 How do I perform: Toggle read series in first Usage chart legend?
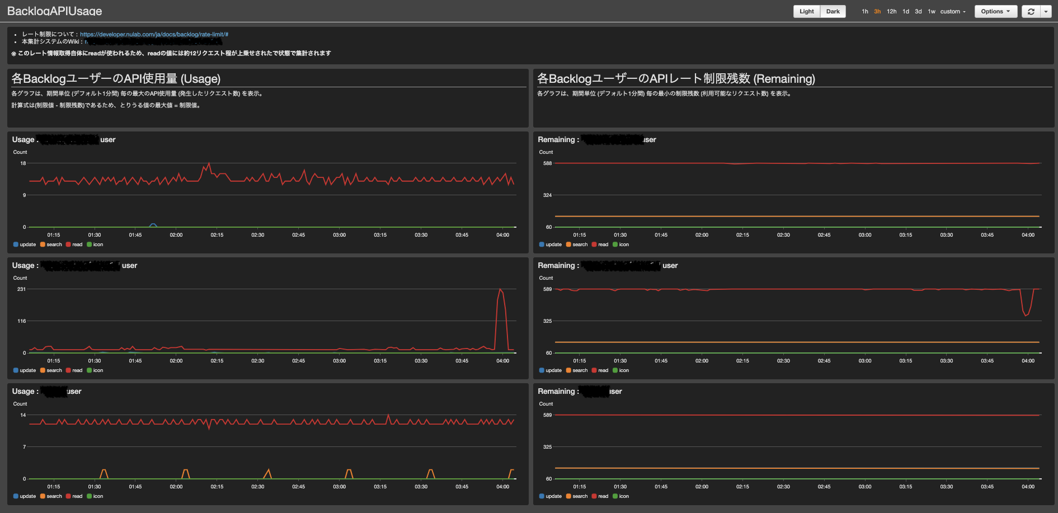click(74, 244)
